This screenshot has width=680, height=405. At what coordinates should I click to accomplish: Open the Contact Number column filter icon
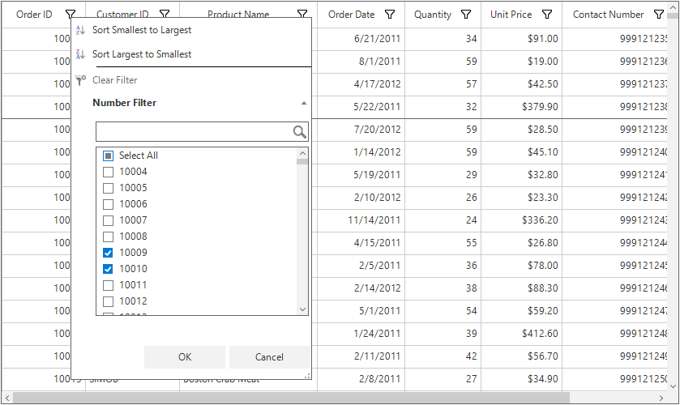659,15
